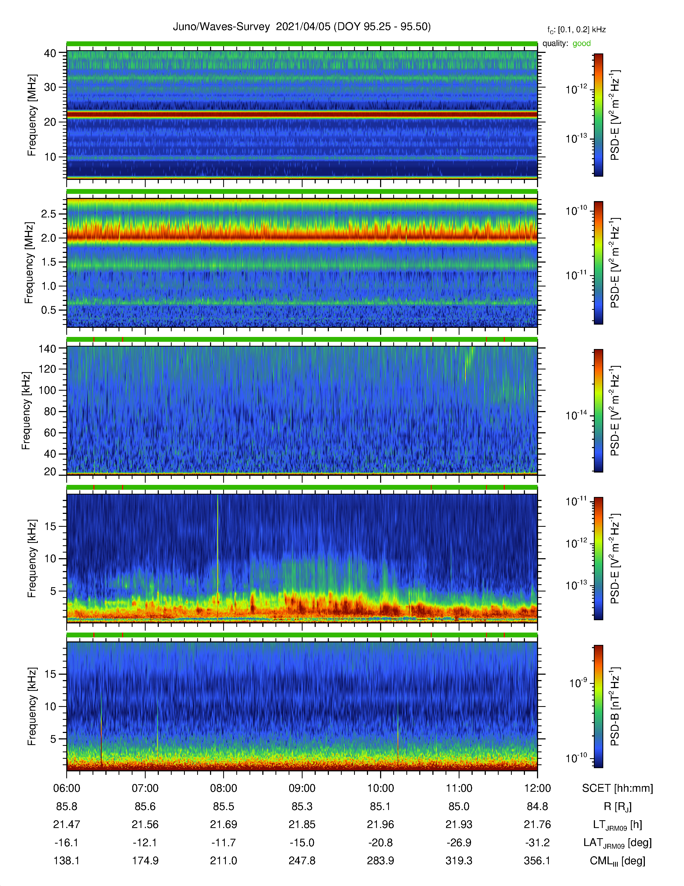684x886 pixels.
Task: Click the LAT JRM09 [deg] row label
Action: coord(617,843)
